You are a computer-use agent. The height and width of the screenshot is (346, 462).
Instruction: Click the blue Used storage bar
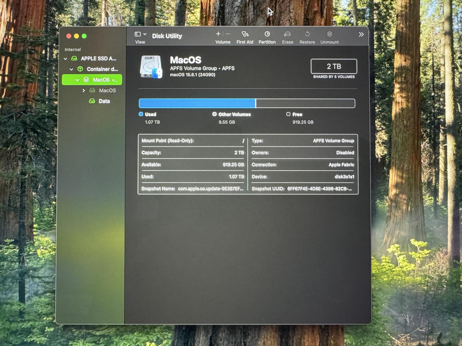pyautogui.click(x=197, y=103)
